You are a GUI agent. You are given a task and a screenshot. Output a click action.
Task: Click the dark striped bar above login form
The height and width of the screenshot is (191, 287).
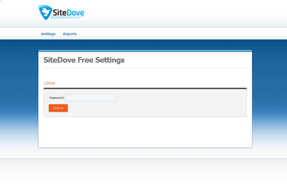145,88
